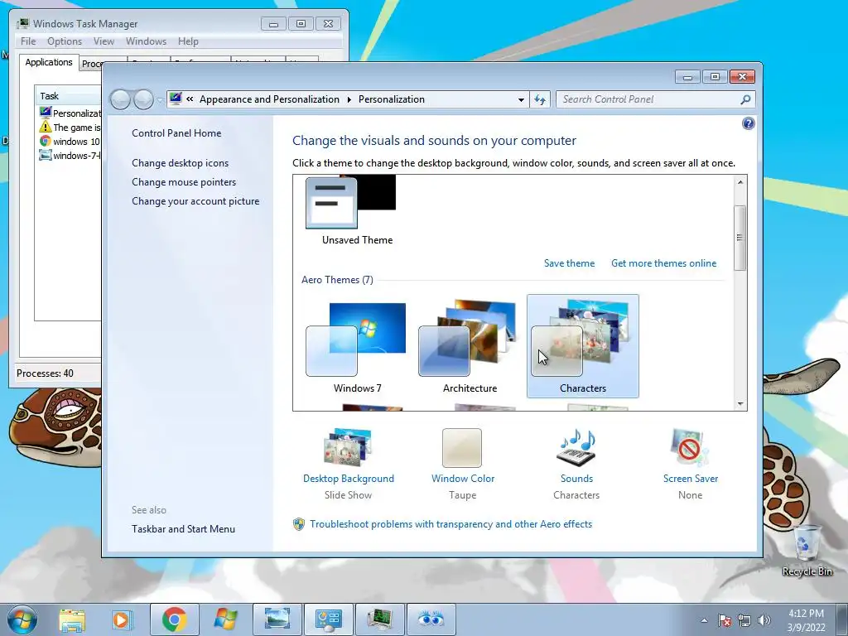Viewport: 848px width, 636px height.
Task: Select the Characters theme
Action: tap(582, 346)
